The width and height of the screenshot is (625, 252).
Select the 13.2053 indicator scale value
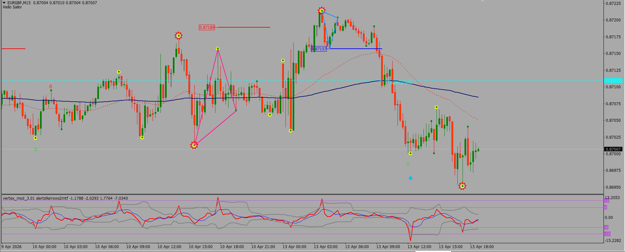(612, 198)
